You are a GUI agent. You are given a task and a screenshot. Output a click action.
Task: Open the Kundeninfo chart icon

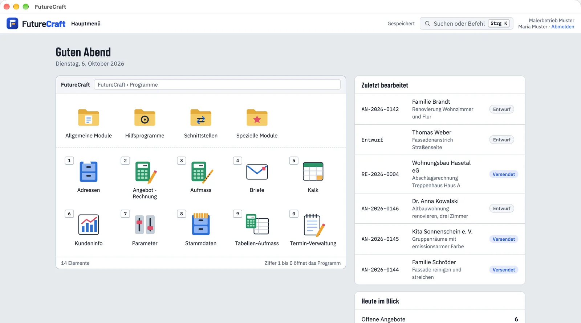point(89,225)
